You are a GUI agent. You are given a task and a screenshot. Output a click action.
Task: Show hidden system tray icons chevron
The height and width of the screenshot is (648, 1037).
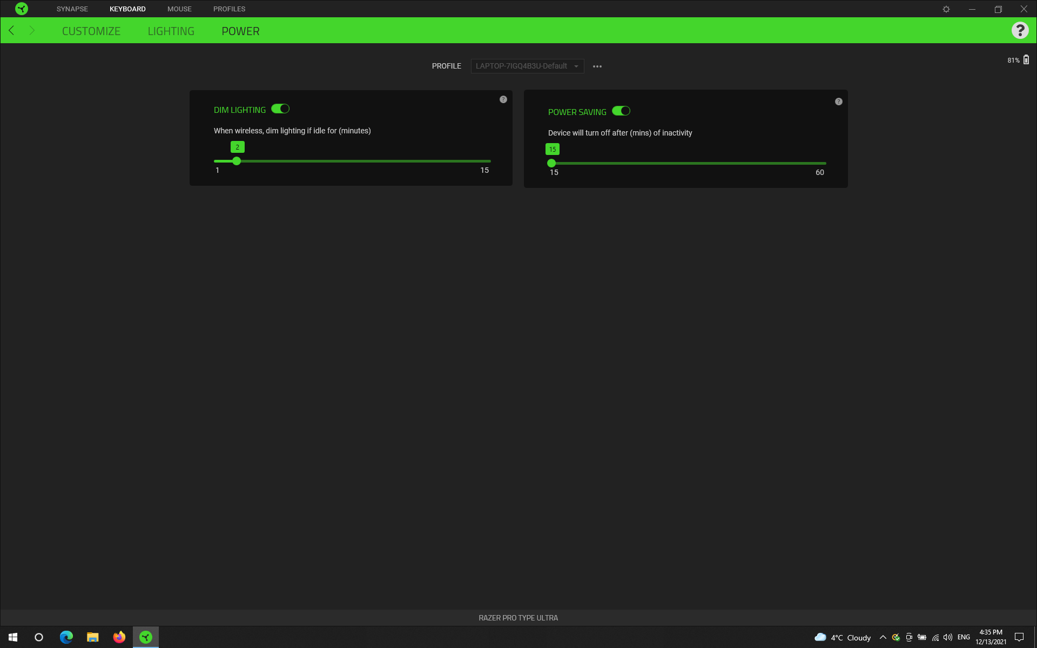click(x=883, y=637)
